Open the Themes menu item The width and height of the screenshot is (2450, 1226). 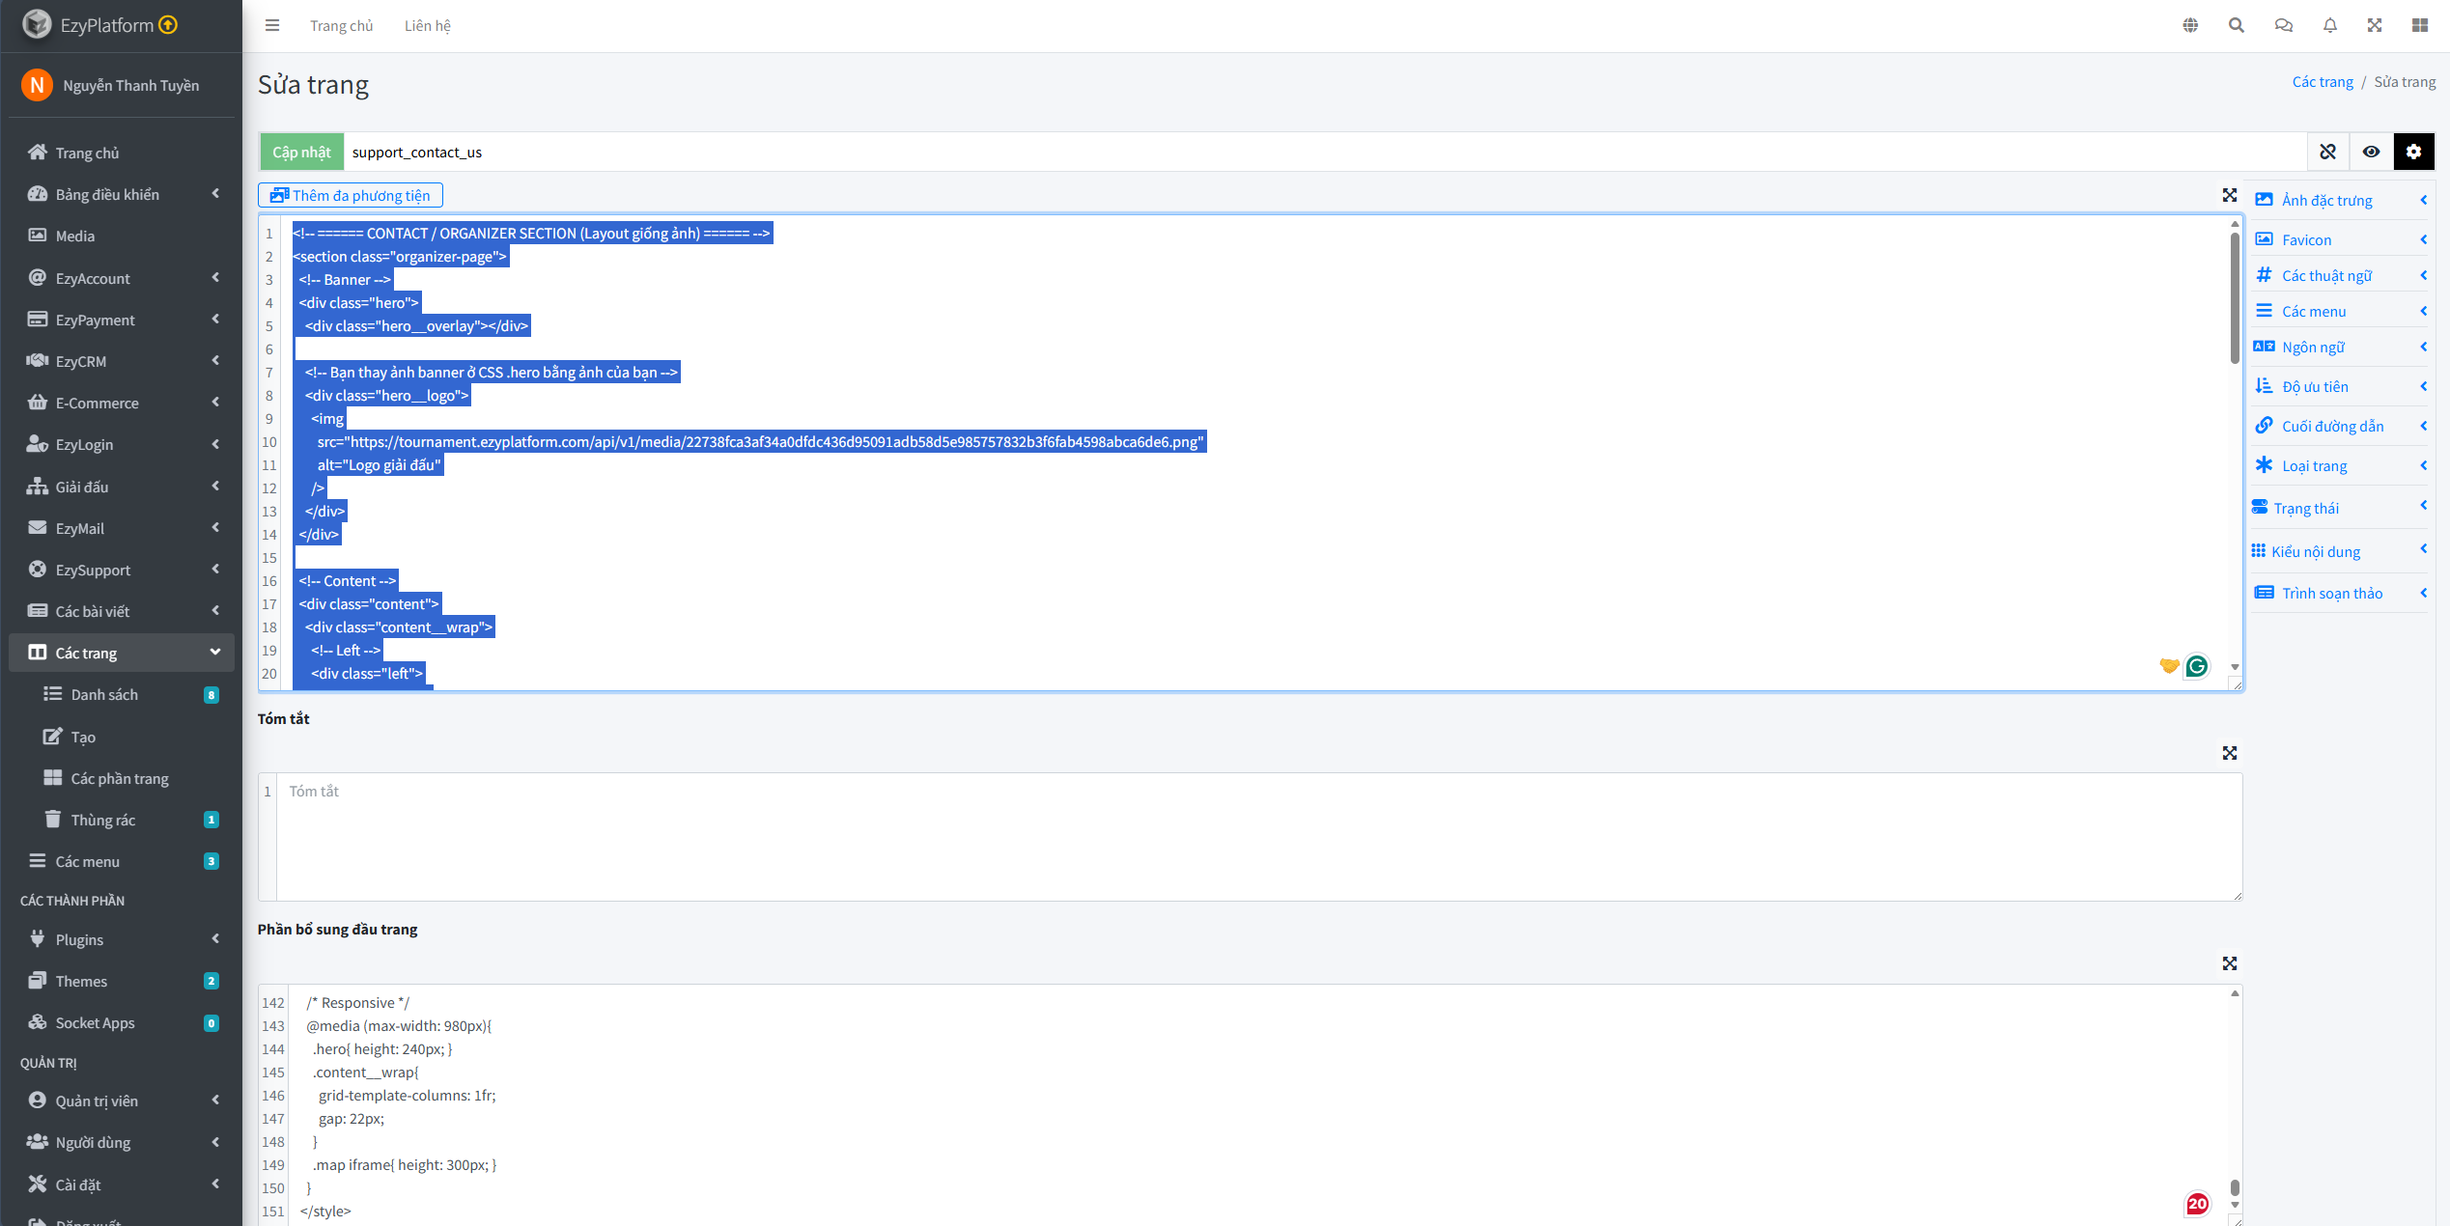[81, 981]
